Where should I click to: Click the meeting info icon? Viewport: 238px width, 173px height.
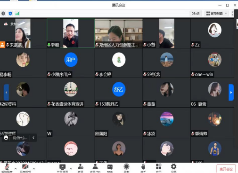pos(3,14)
